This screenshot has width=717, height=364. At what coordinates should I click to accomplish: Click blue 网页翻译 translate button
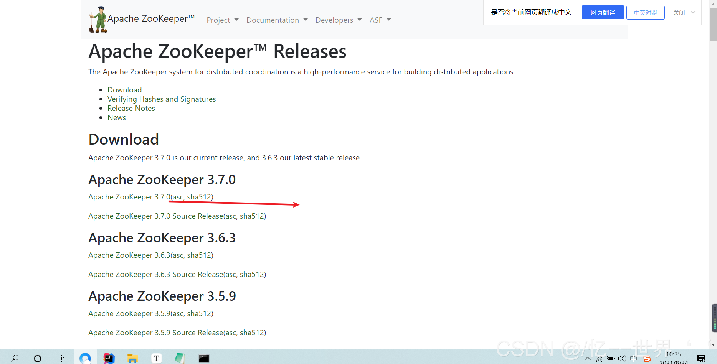(603, 12)
